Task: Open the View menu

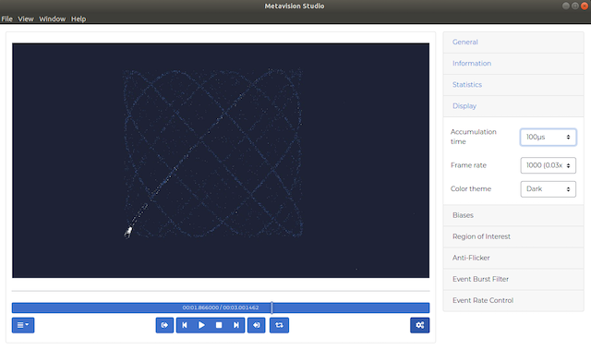Action: pyautogui.click(x=26, y=18)
